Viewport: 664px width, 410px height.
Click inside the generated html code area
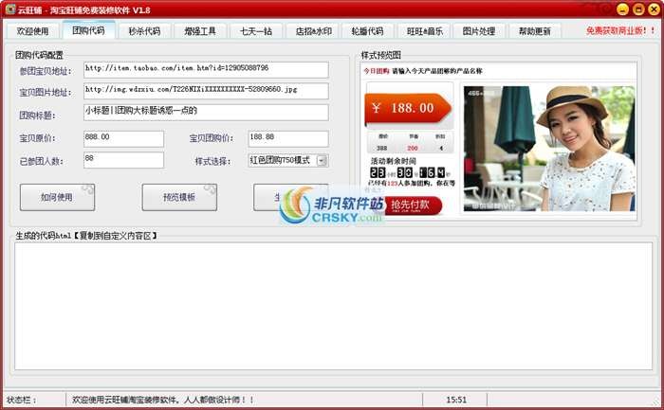(x=333, y=306)
